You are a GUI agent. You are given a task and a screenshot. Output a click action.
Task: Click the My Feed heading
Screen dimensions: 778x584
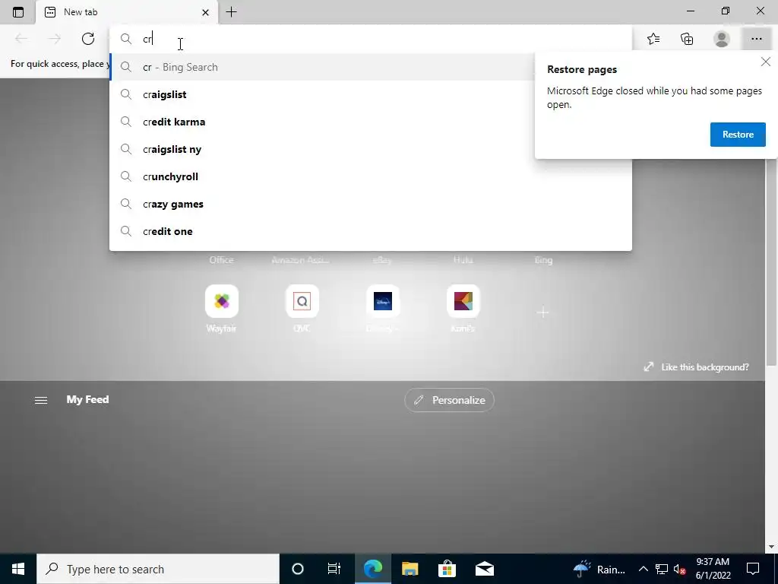click(88, 400)
